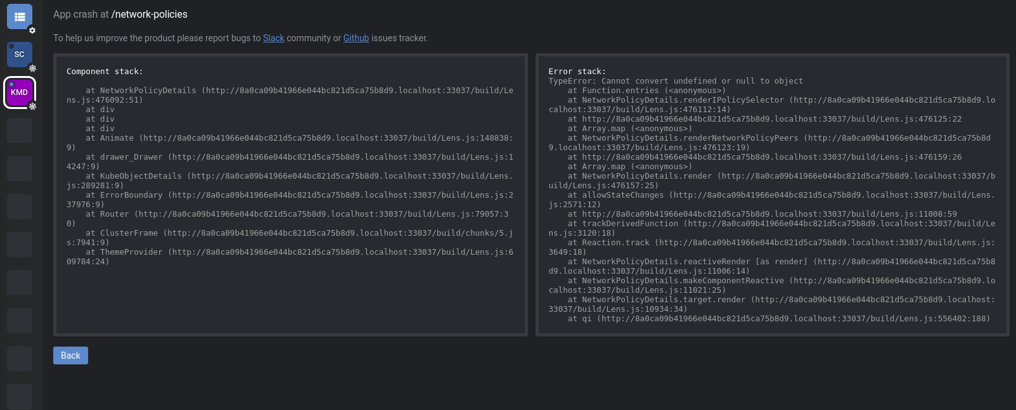Viewport: 1016px width, 410px height.
Task: Select the "App crash at /network-policies" heading
Action: (120, 14)
